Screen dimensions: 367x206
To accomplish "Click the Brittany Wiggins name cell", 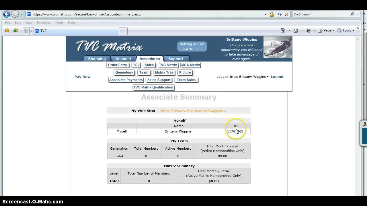I will tap(178, 131).
